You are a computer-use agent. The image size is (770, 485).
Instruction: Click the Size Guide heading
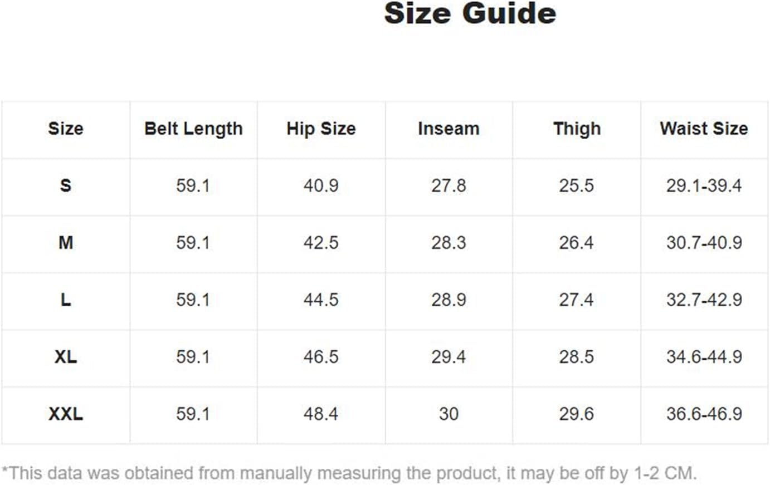(x=470, y=13)
